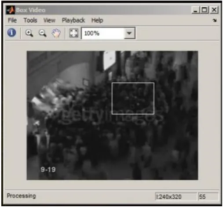
Task: Click the frame counter showing 55
Action: pos(208,197)
